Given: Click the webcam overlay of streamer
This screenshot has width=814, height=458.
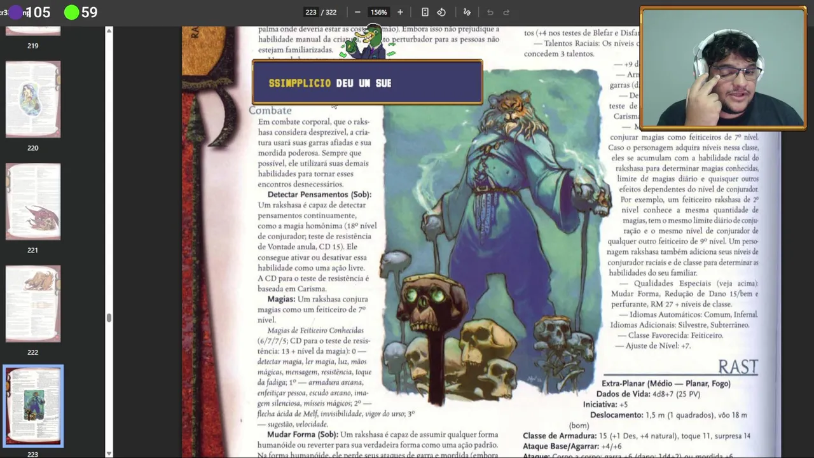Looking at the screenshot, I should (x=723, y=68).
